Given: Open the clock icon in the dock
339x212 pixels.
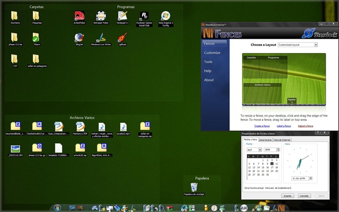Looking at the screenshot, I should 214,208.
